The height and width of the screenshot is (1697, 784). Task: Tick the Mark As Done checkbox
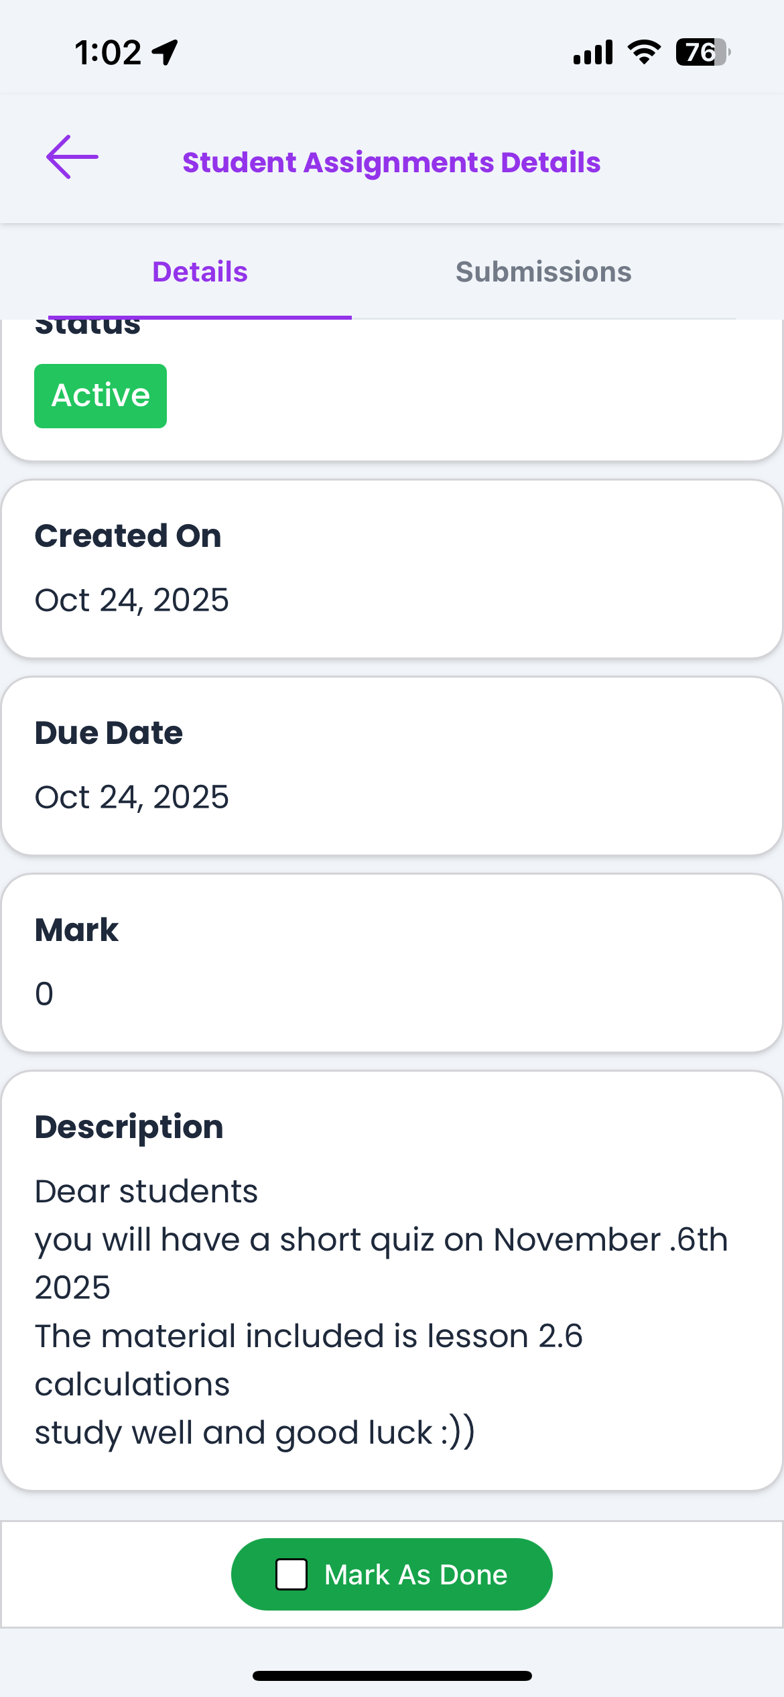[x=291, y=1574]
